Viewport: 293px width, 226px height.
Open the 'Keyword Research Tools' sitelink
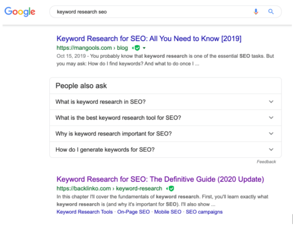pos(84,212)
